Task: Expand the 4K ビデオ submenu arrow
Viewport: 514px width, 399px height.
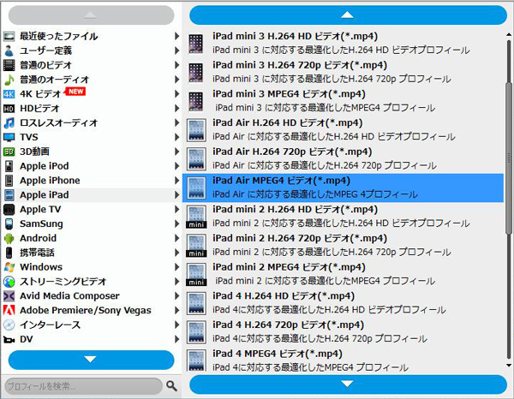Action: click(176, 93)
